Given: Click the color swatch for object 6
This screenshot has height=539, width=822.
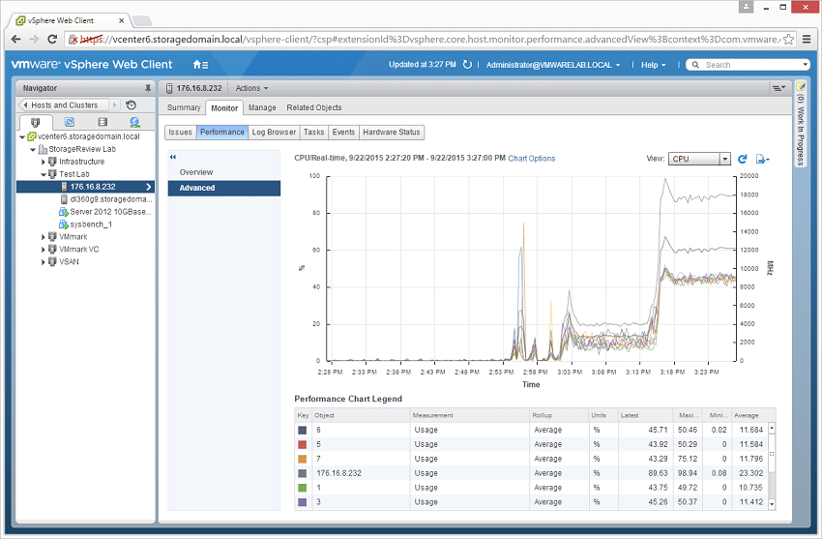Looking at the screenshot, I should tap(303, 430).
